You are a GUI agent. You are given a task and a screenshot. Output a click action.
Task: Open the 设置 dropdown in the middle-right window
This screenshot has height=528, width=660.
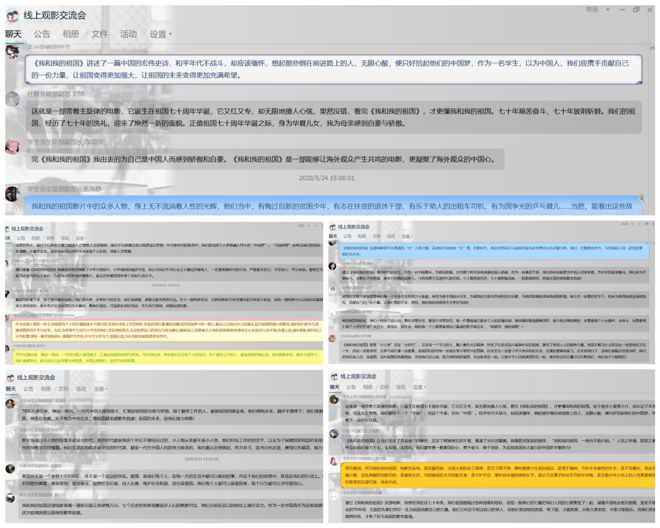pos(406,236)
